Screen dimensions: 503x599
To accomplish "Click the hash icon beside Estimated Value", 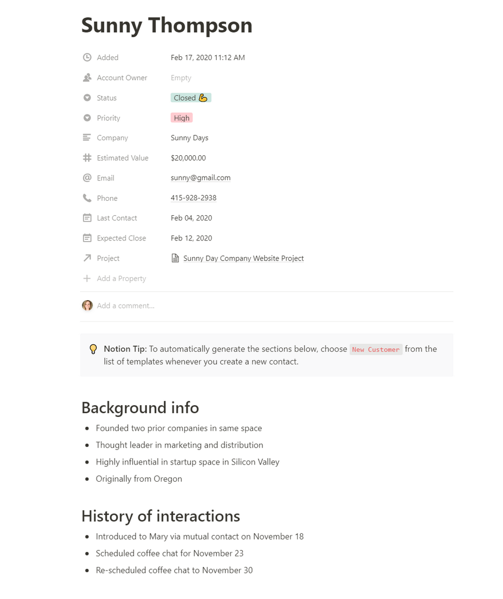I will [87, 158].
